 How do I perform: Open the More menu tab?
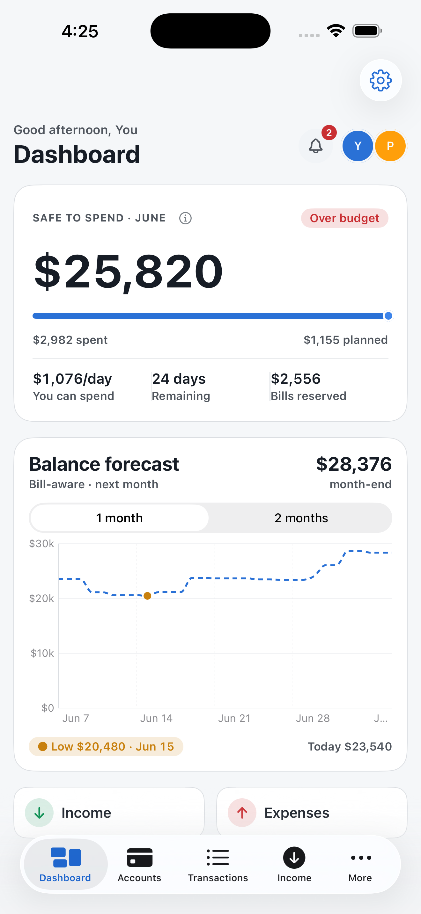360,864
